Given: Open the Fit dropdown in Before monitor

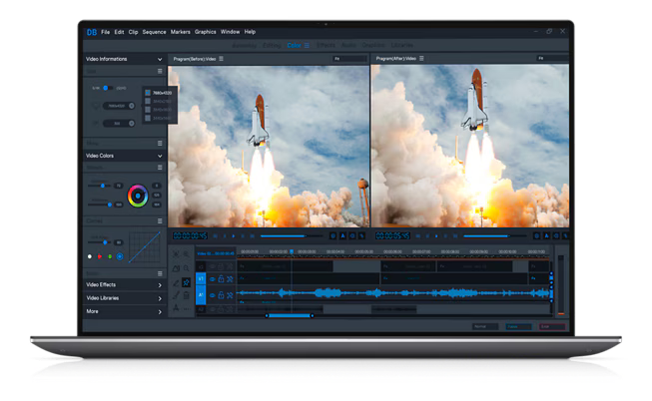Looking at the screenshot, I should coord(349,59).
